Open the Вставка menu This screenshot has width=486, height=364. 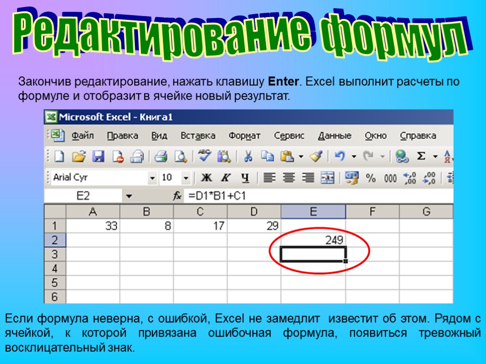(x=198, y=136)
